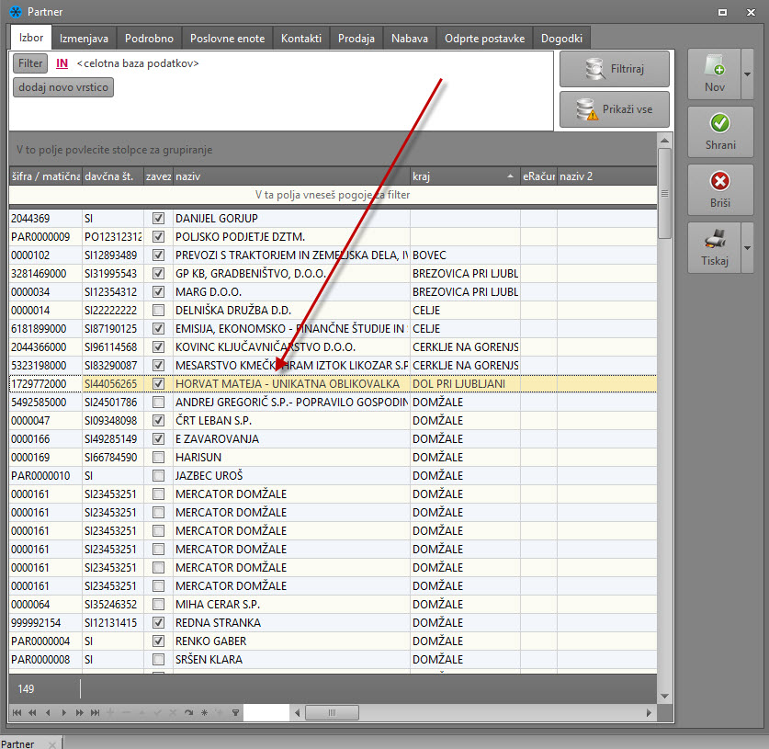Click the eRačun column header
Viewport: 769px width, 749px height.
(x=538, y=176)
